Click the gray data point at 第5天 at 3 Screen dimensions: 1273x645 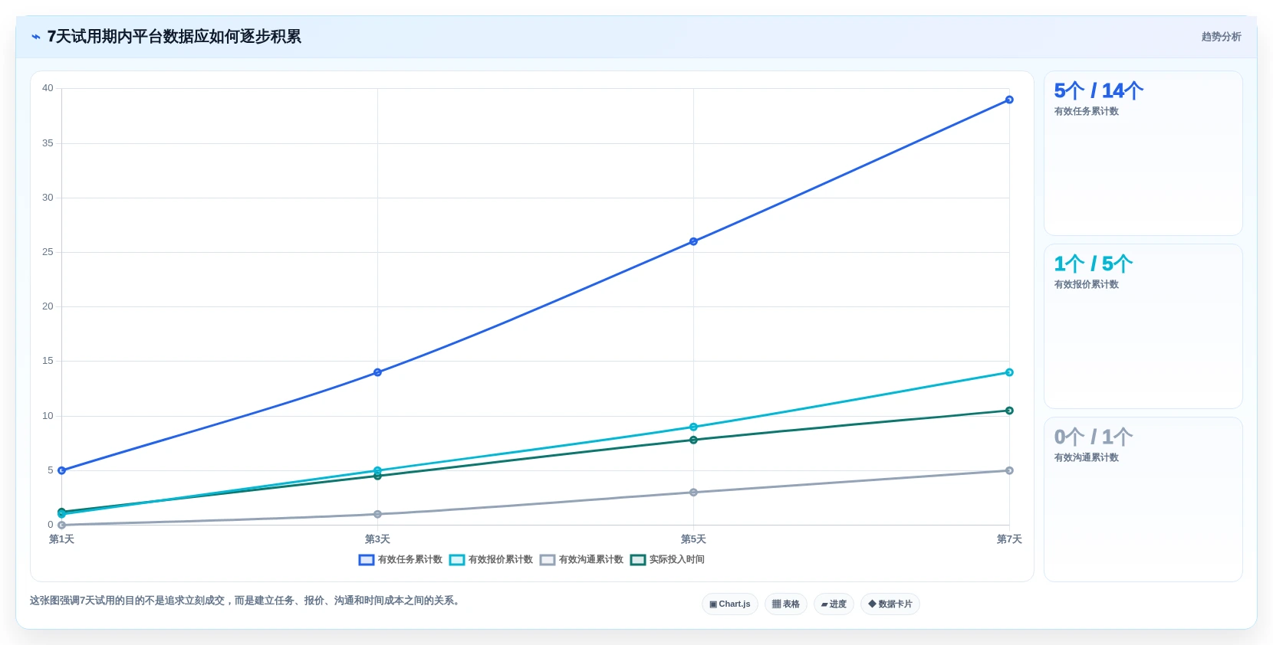pyautogui.click(x=693, y=493)
